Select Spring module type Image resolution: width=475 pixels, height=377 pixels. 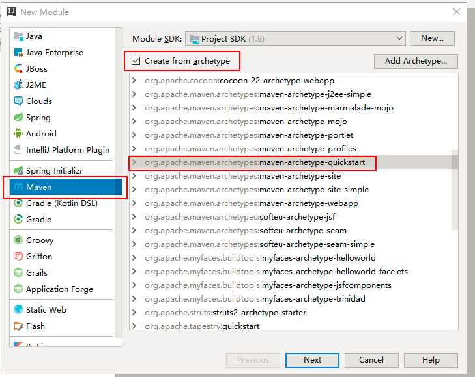click(x=63, y=117)
